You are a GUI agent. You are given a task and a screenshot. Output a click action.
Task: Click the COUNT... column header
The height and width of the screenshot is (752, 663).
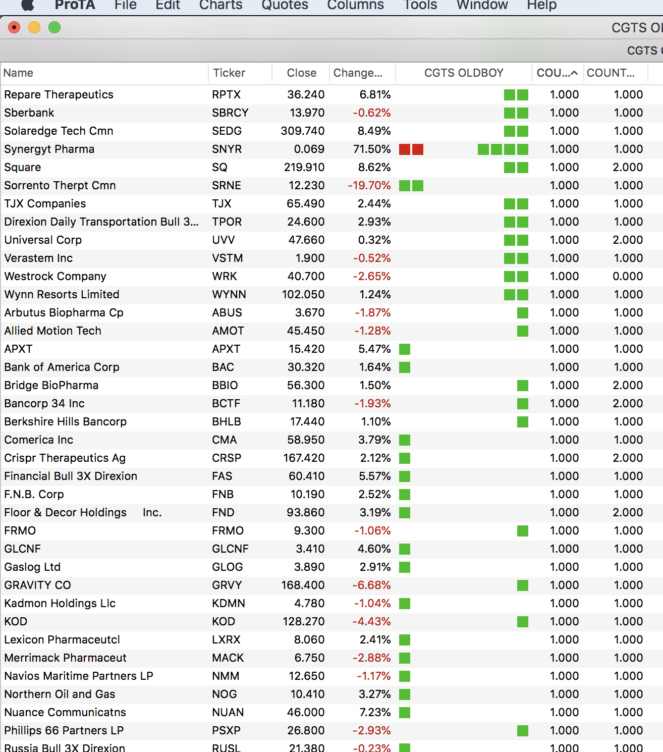pyautogui.click(x=616, y=73)
